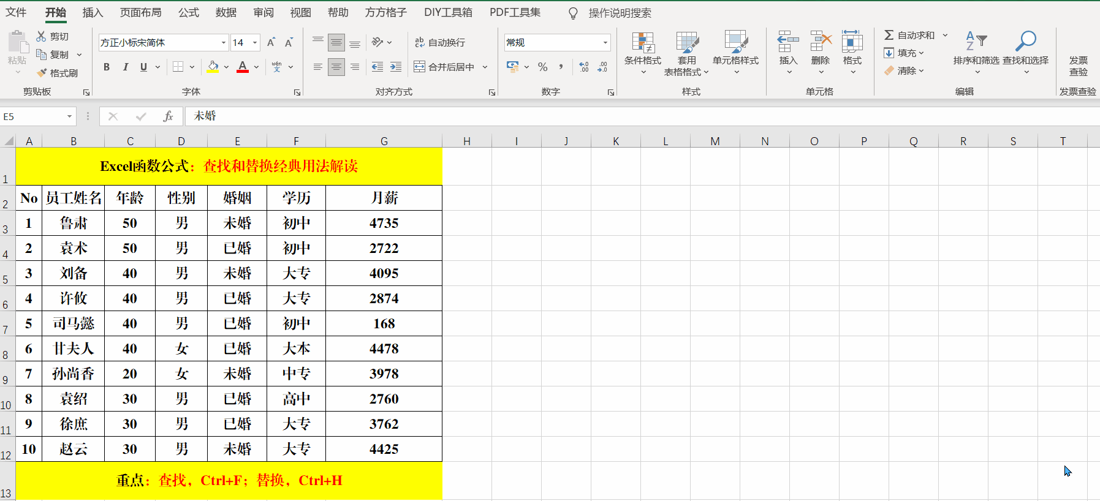Click the Paste (粘贴) icon
Screen dimensions: 1100x501
(x=18, y=42)
